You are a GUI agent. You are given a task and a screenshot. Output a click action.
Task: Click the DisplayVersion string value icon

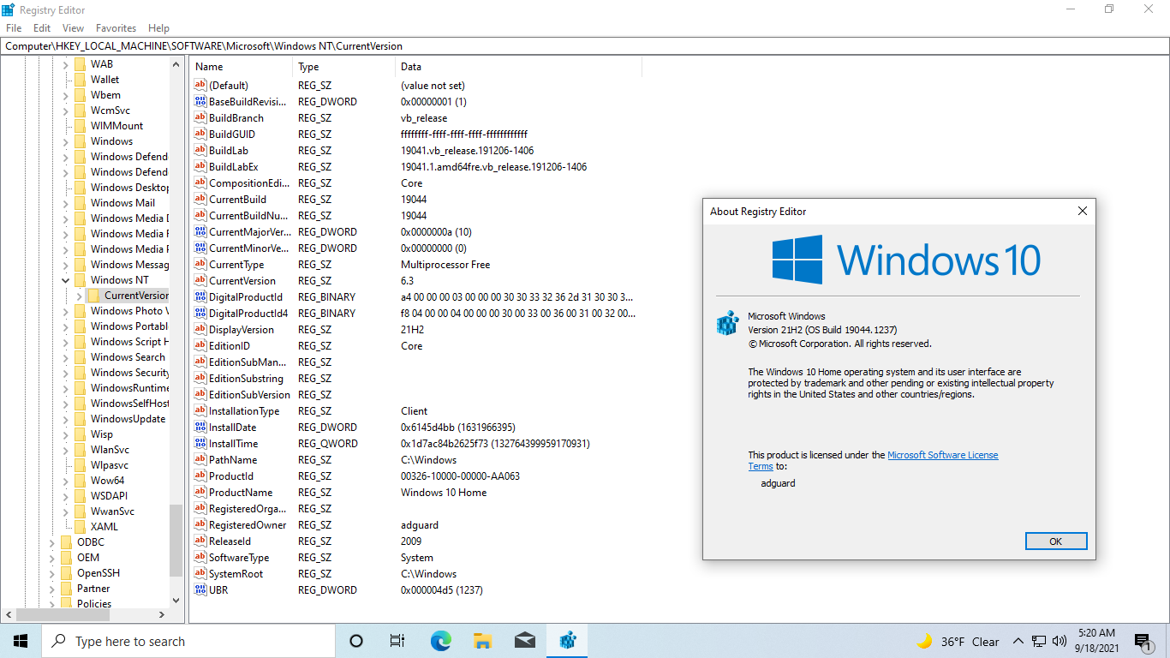click(x=200, y=329)
